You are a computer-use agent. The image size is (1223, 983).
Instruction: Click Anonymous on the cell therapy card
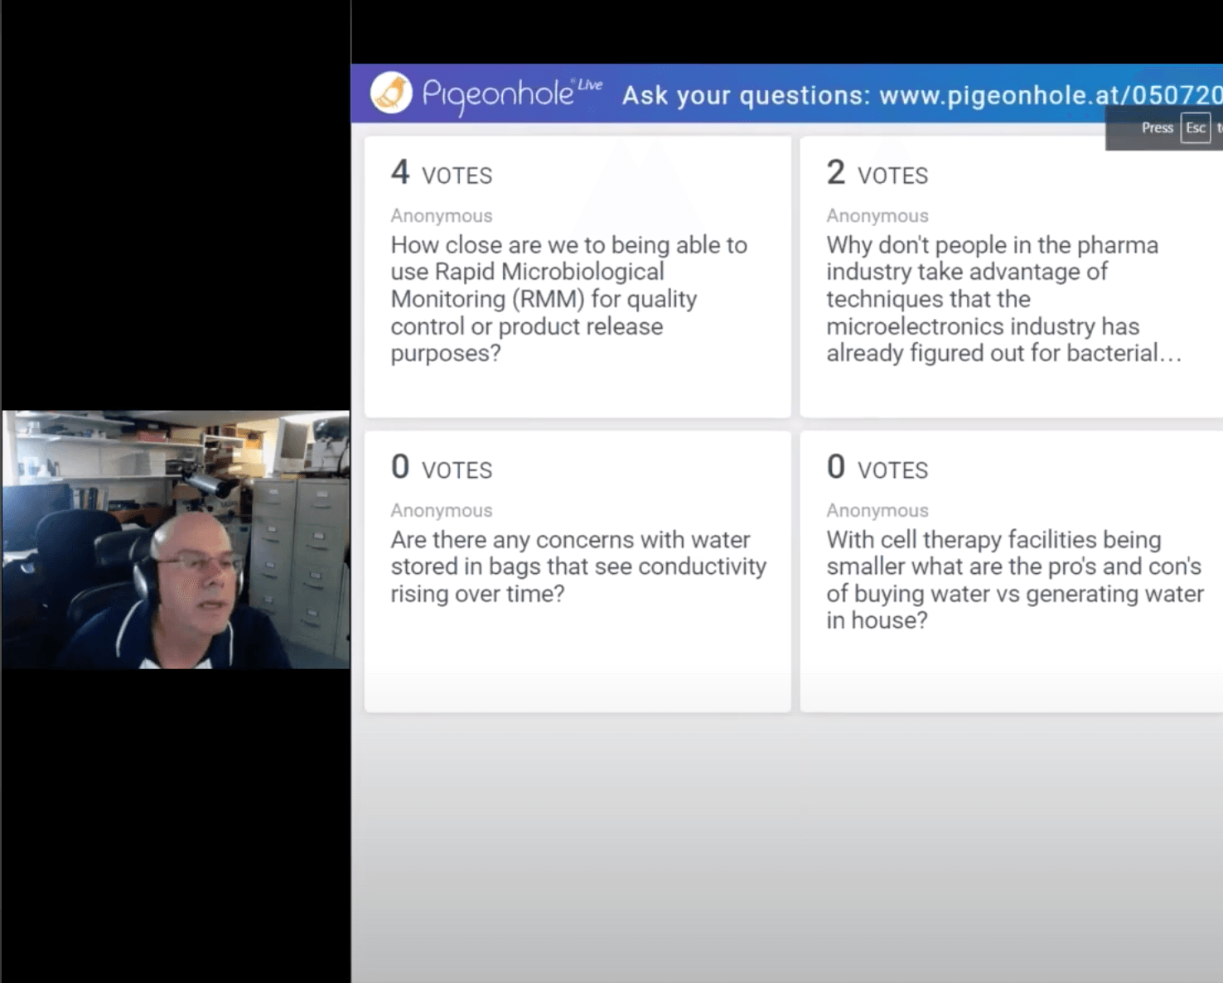coord(877,510)
